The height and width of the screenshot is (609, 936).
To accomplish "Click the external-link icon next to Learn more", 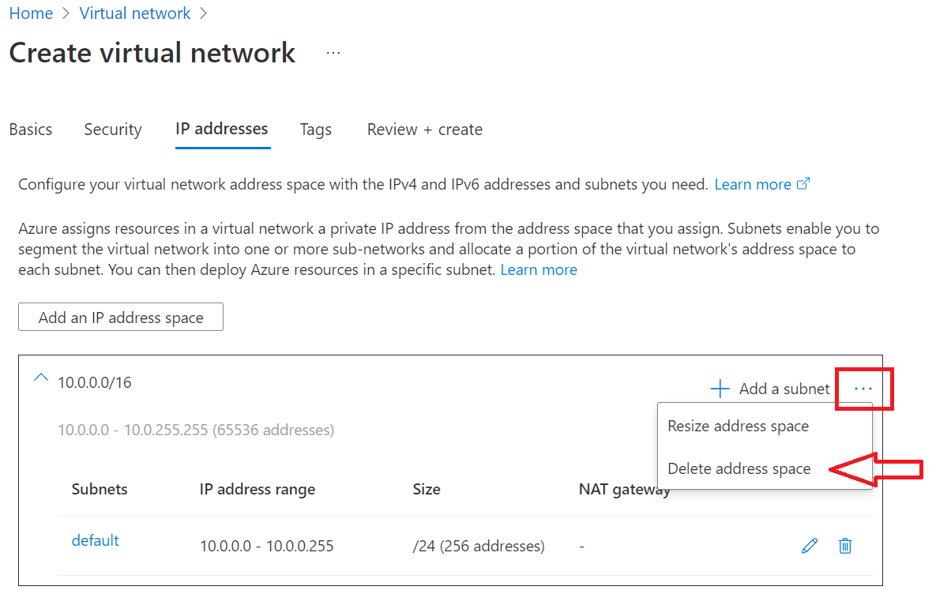I will [803, 182].
